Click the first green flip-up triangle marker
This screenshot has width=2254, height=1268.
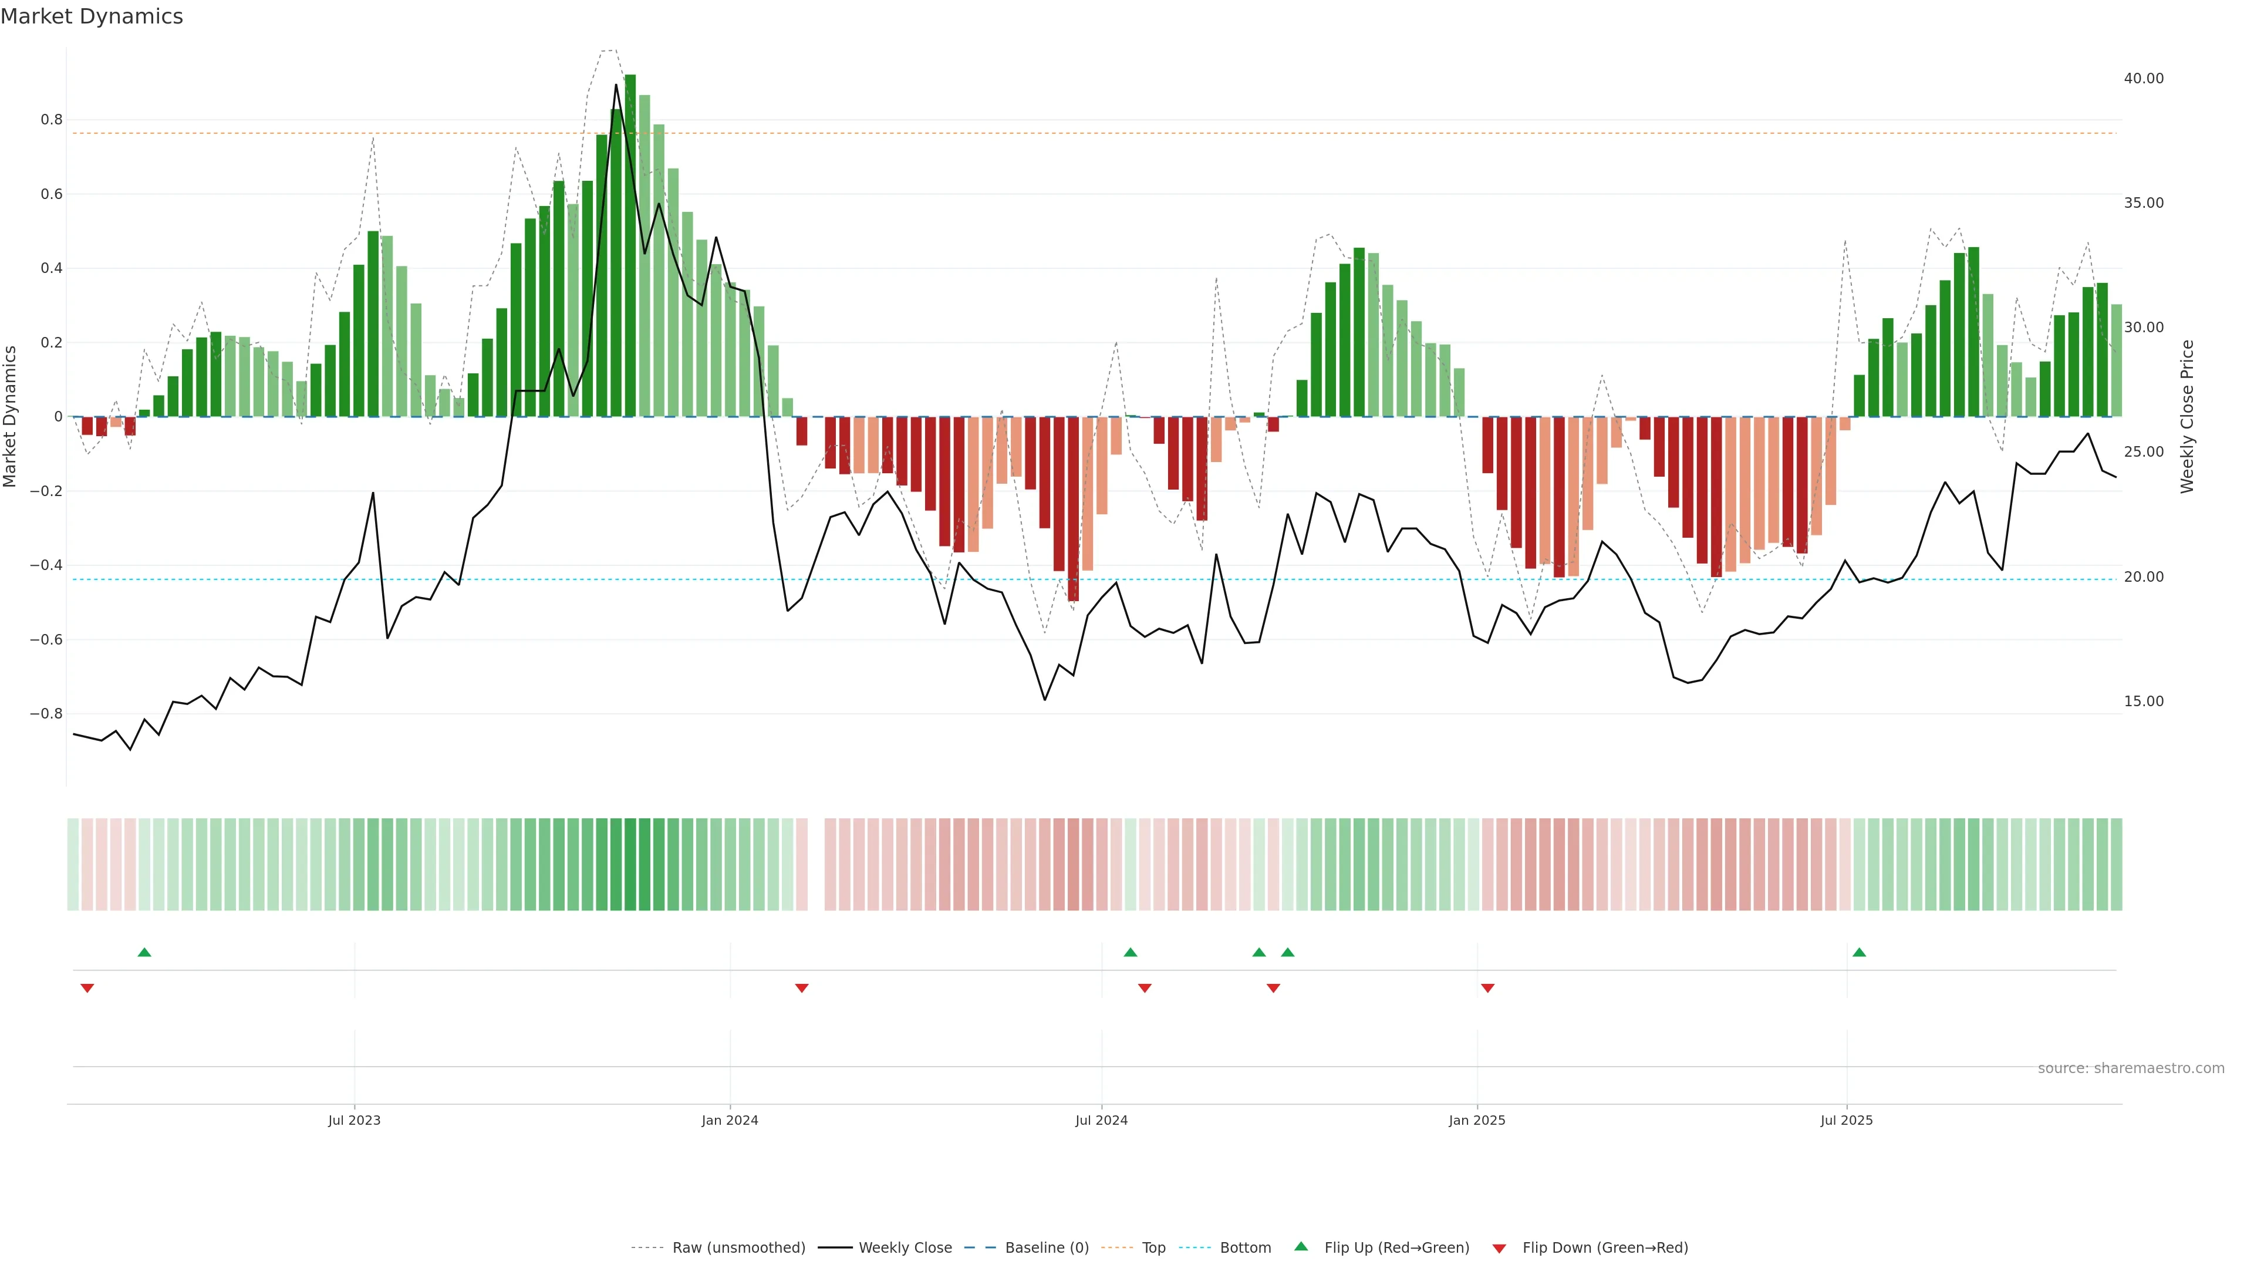pyautogui.click(x=144, y=952)
